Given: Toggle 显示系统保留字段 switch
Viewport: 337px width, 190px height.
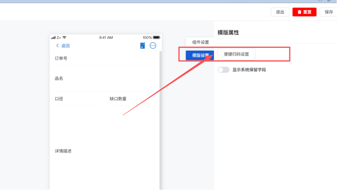Looking at the screenshot, I should (x=223, y=70).
